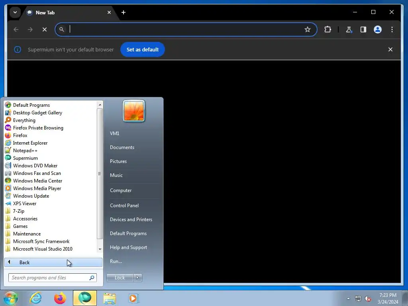Click the browser forward arrow

(30, 29)
